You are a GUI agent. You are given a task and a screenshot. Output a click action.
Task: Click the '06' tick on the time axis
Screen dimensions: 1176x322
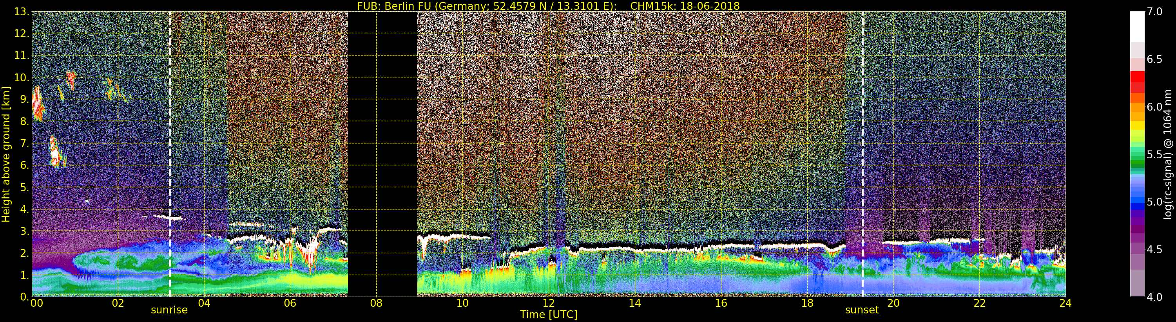click(x=290, y=303)
